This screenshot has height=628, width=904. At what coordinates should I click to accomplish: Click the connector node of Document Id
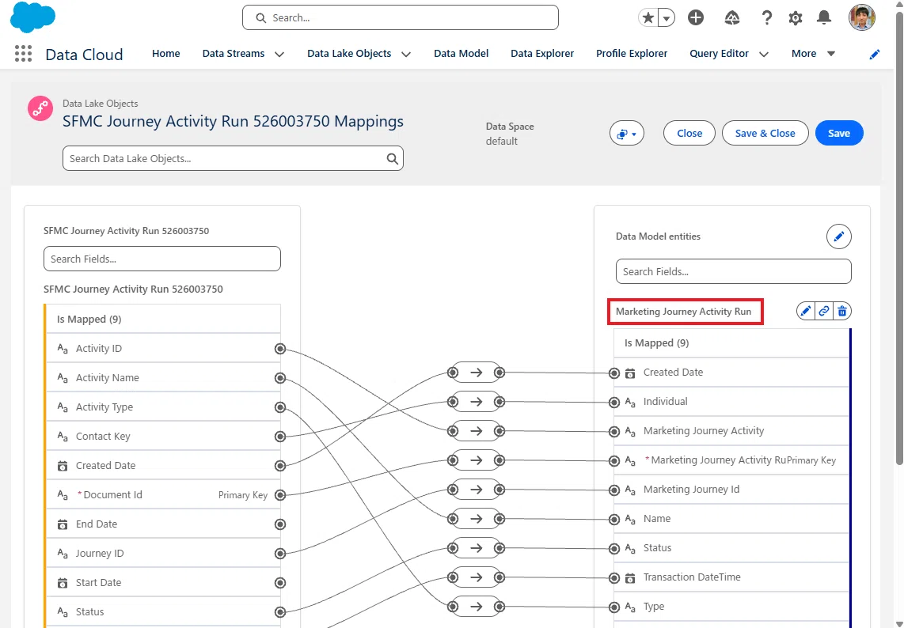click(280, 495)
